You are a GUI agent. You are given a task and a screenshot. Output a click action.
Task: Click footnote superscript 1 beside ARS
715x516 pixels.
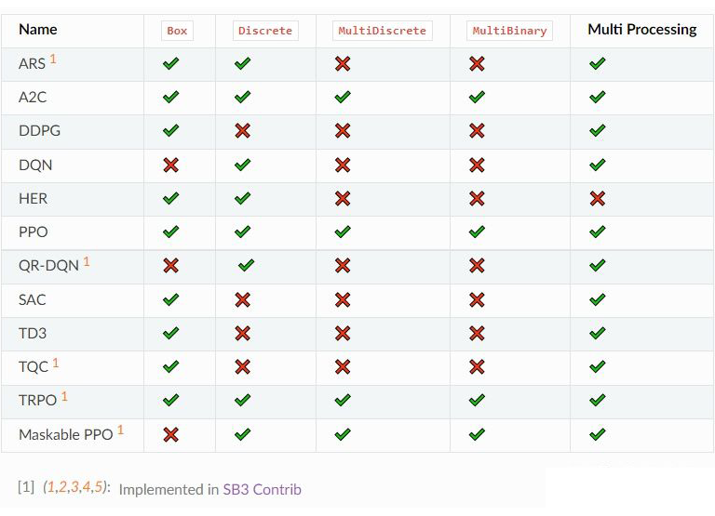[53, 59]
